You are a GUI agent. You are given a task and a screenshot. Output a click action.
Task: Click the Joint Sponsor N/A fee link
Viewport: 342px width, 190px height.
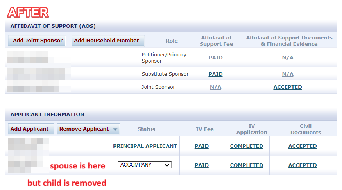pos(215,87)
